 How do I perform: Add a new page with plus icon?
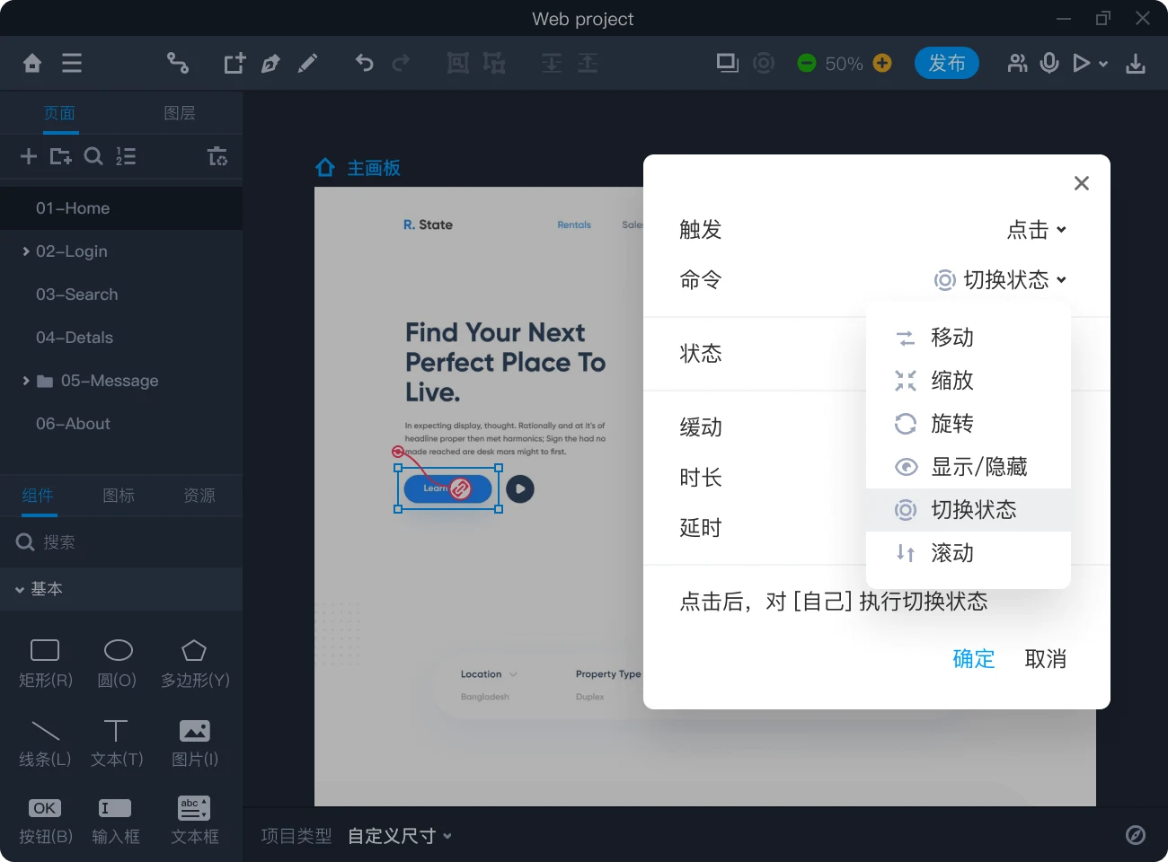tap(29, 156)
